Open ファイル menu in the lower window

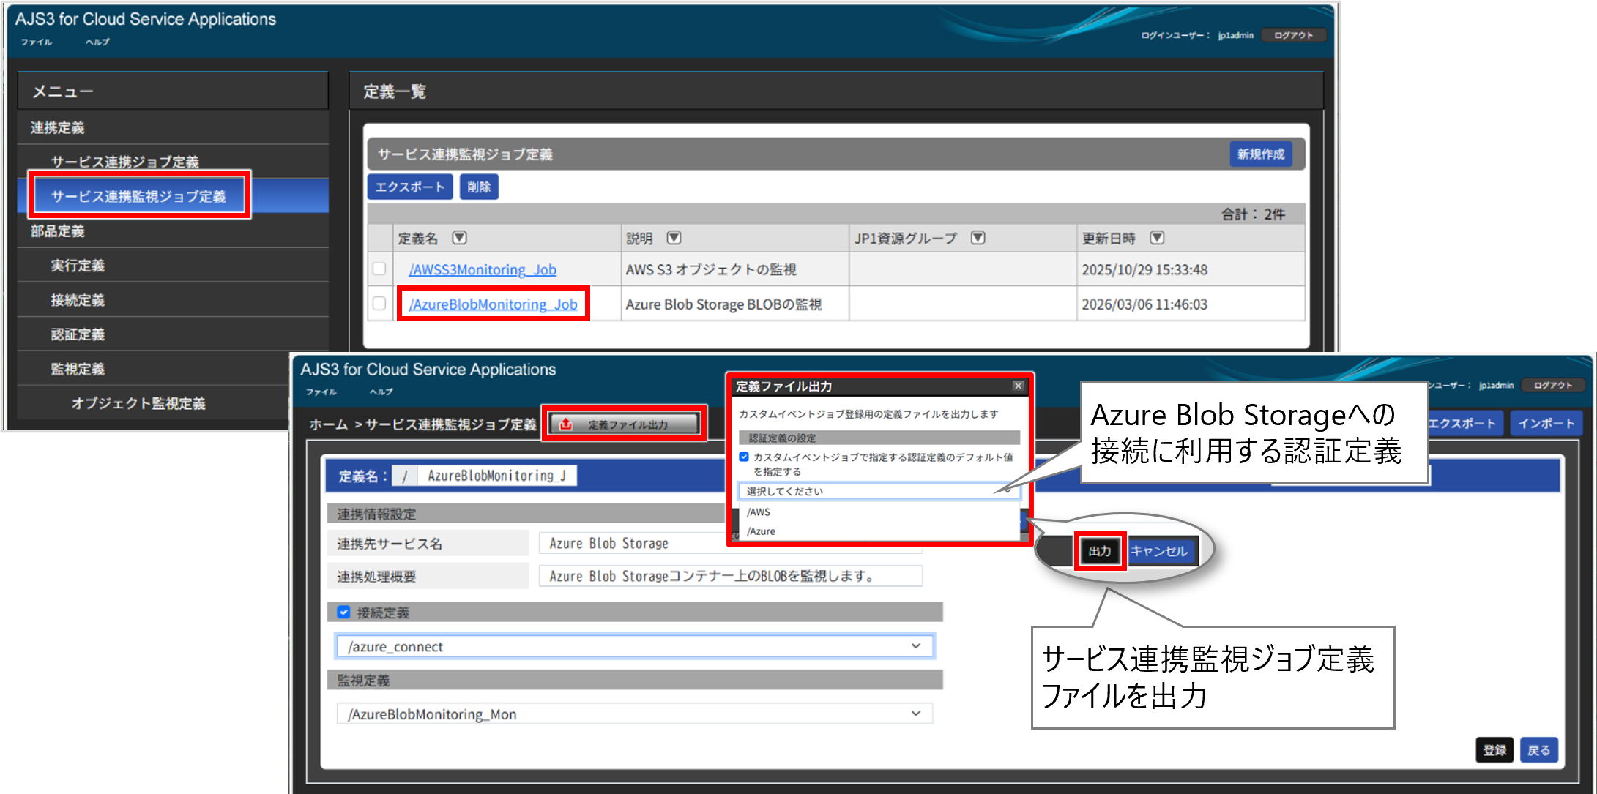(x=321, y=392)
